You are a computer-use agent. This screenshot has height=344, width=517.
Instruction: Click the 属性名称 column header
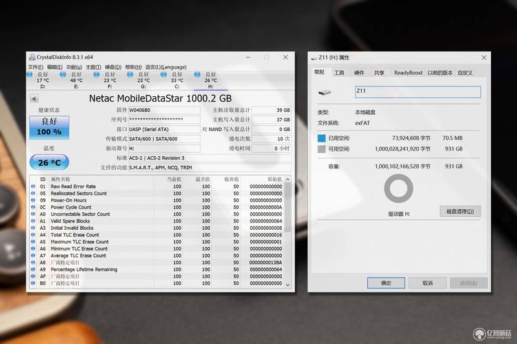tap(60, 179)
